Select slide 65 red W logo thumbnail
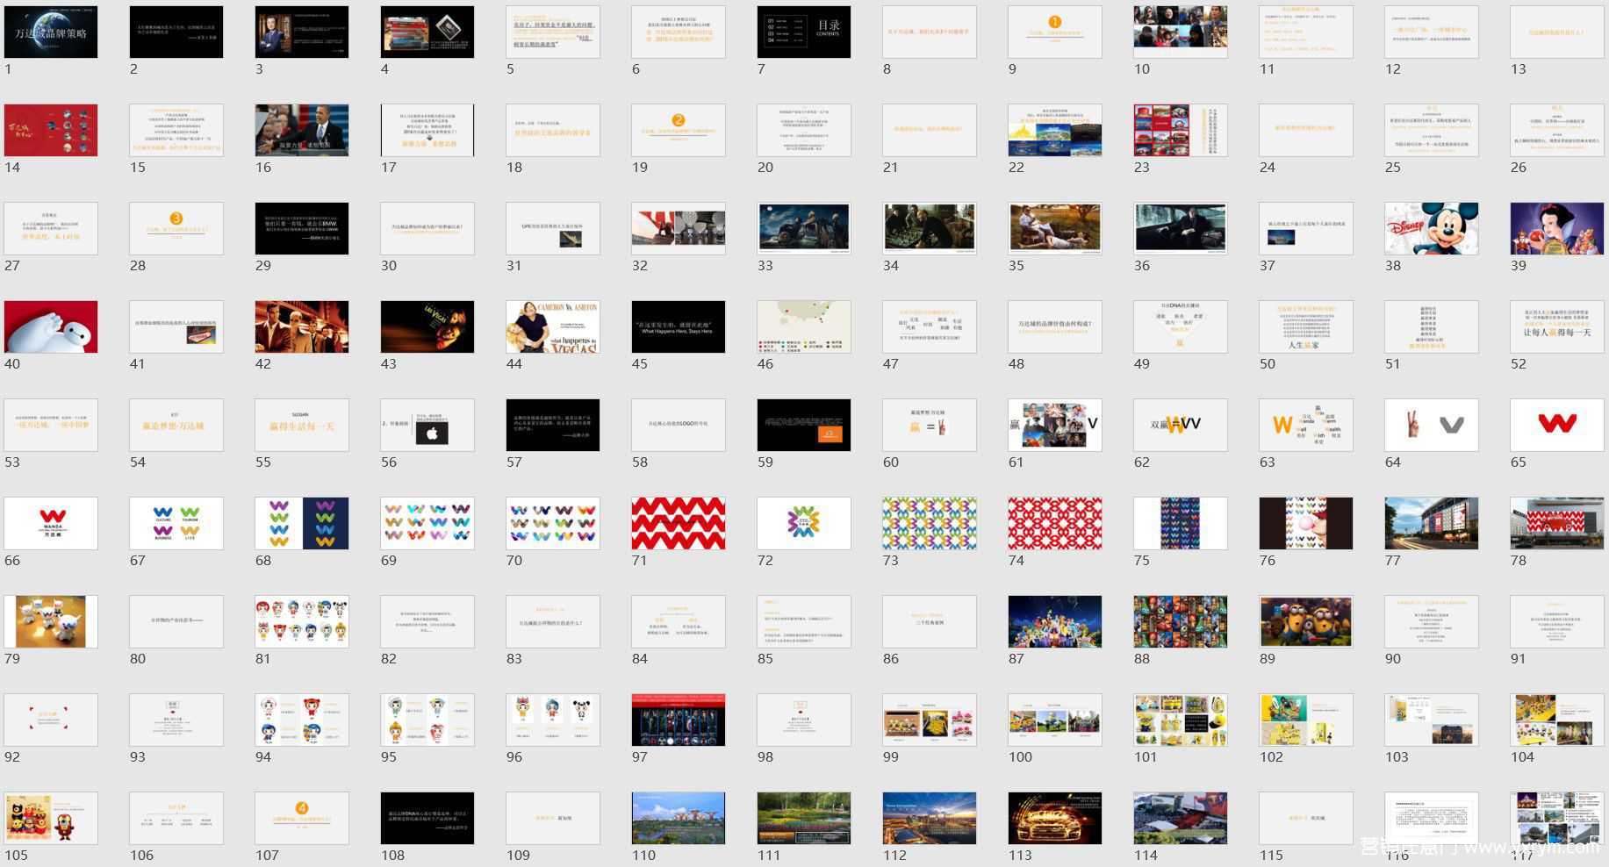1609x867 pixels. click(x=1557, y=426)
